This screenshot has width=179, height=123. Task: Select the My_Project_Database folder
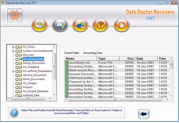pyautogui.click(x=36, y=91)
